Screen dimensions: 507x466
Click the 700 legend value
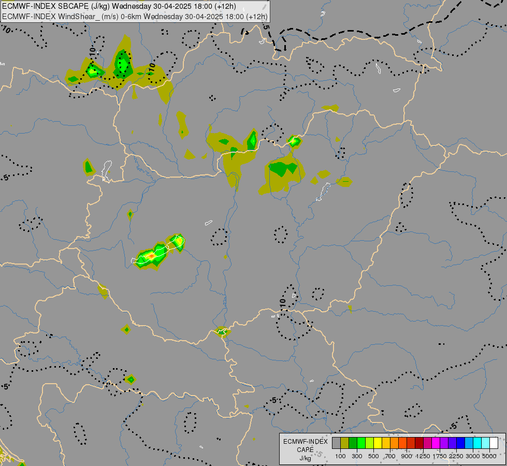[390, 456]
